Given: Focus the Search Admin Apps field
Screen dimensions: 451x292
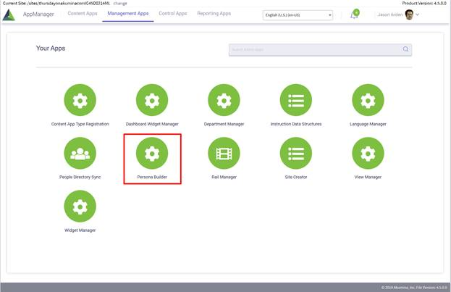Looking at the screenshot, I should click(x=314, y=49).
